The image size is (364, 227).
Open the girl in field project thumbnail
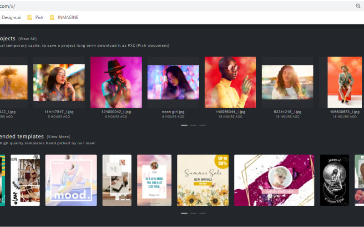14,82
